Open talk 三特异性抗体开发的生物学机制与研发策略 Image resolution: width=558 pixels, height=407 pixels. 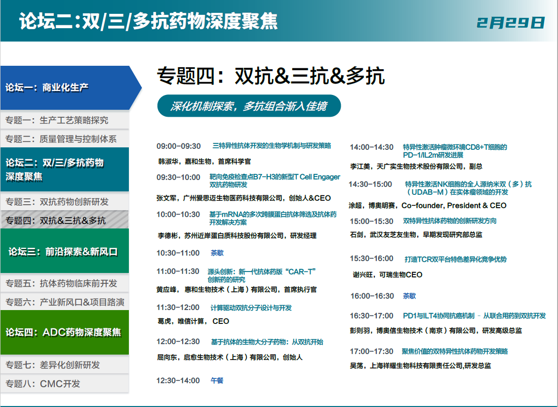click(272, 146)
